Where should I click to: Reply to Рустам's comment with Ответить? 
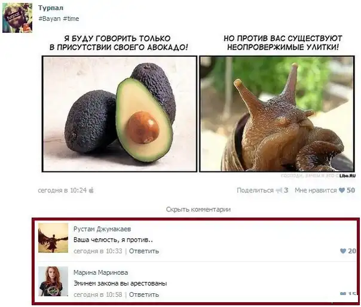144,251
